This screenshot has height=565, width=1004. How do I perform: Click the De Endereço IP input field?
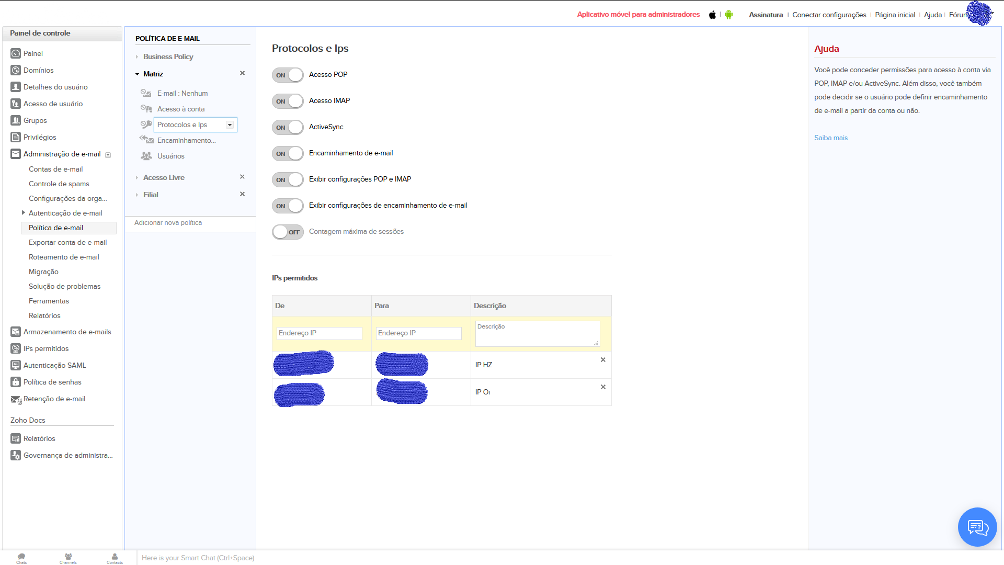[x=319, y=333]
